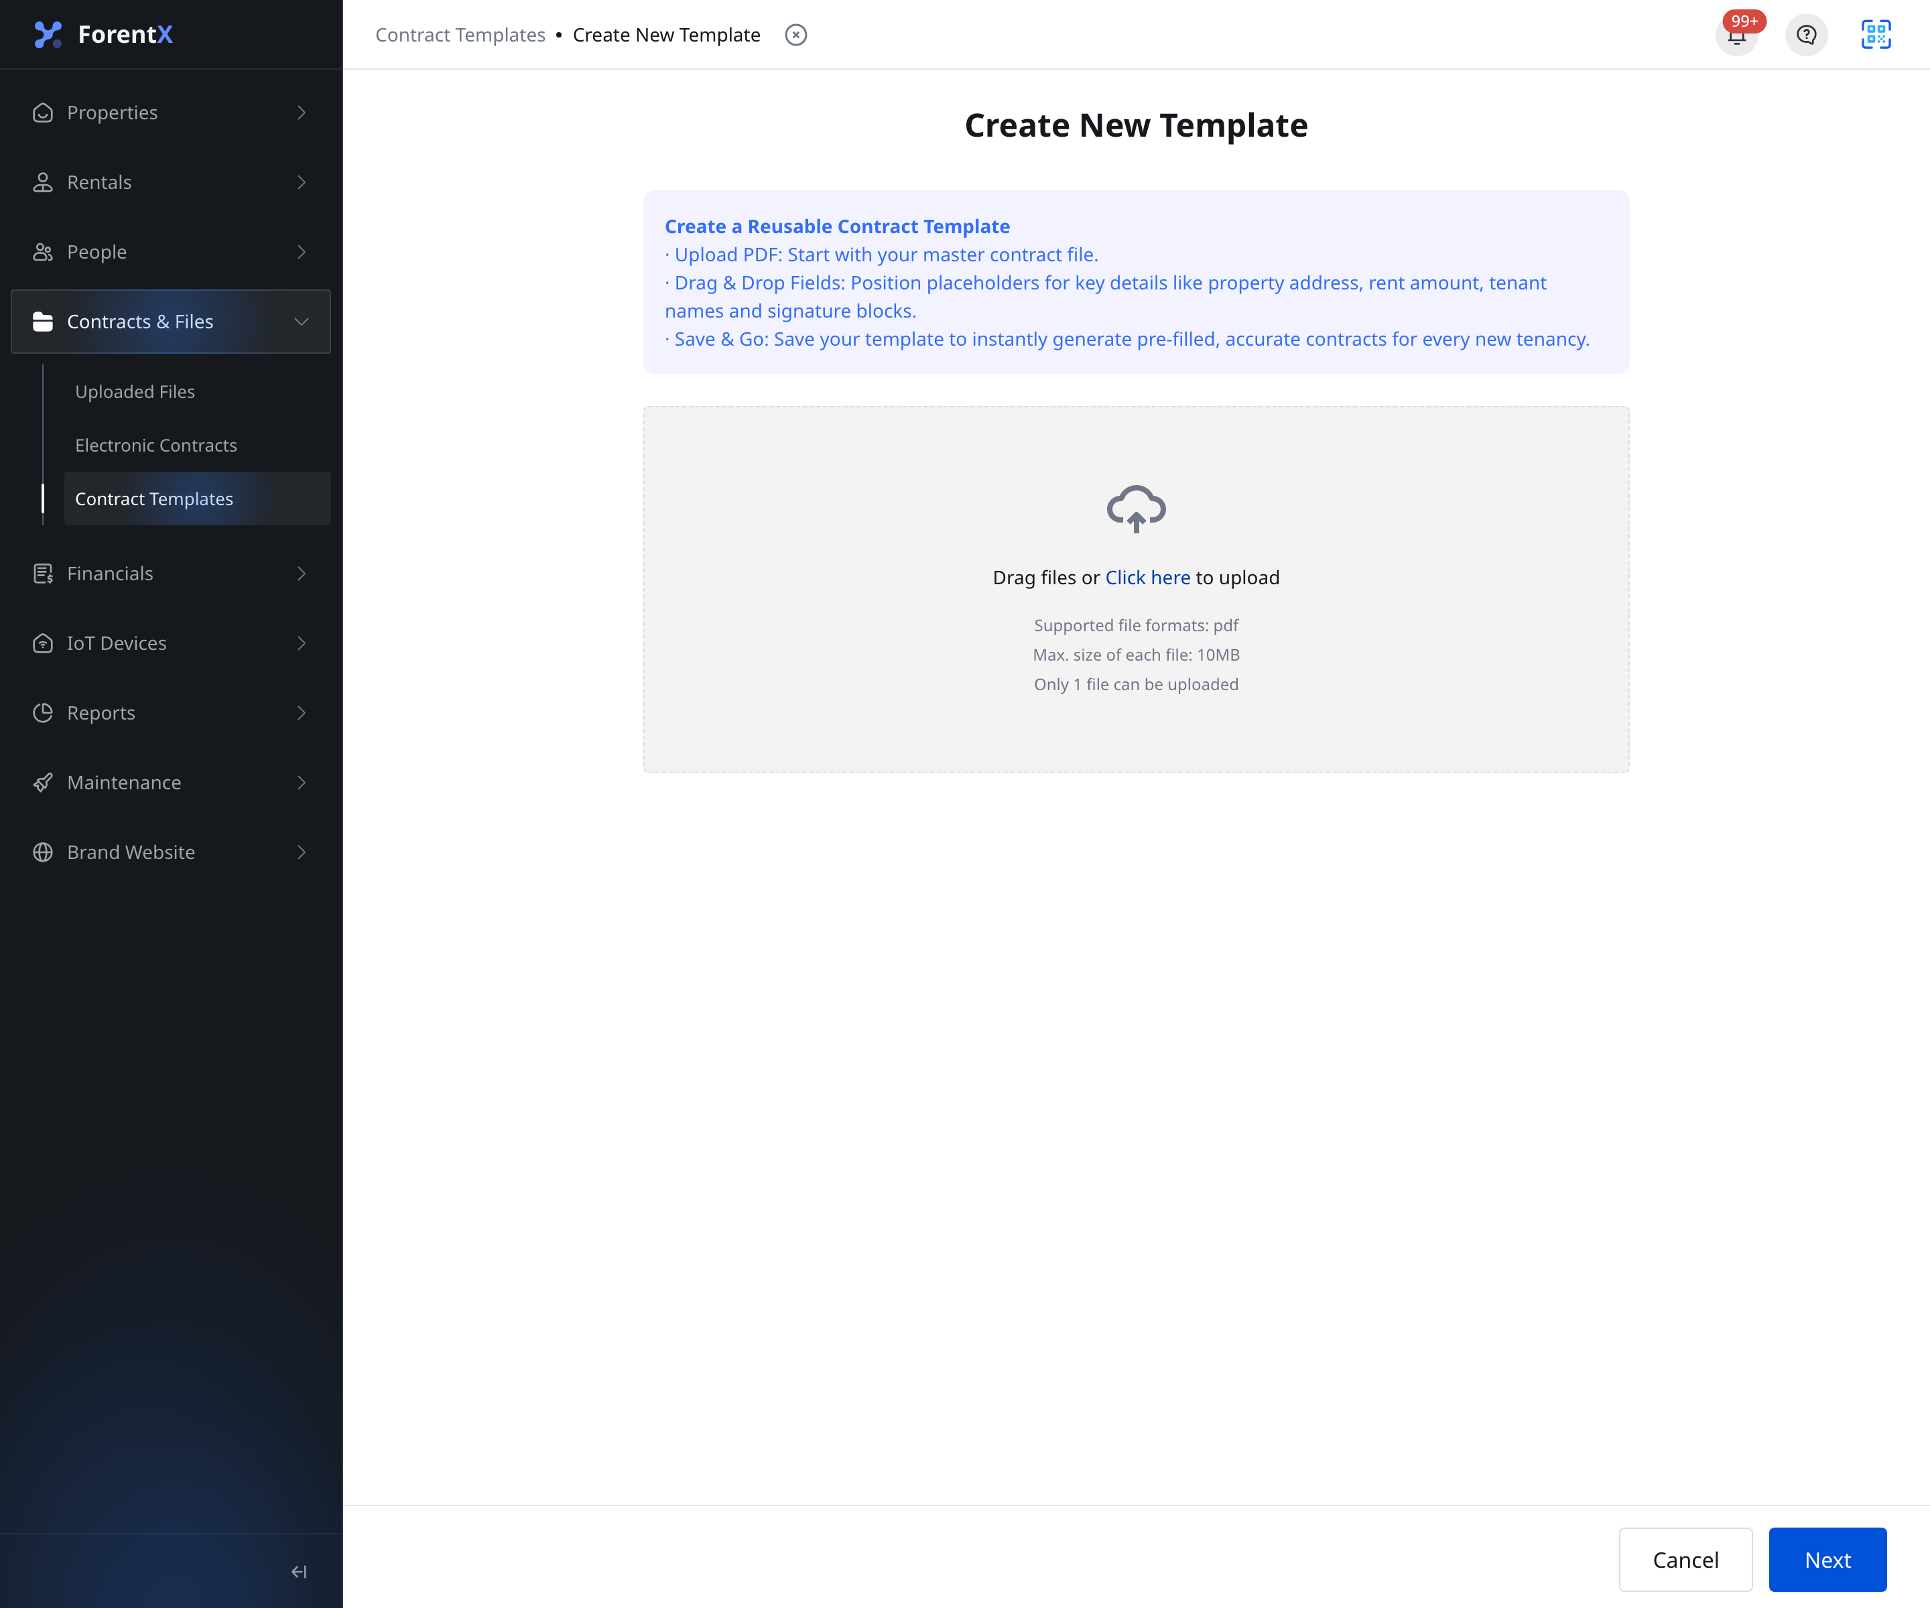Screen dimensions: 1930x1608
Task: Click 'Only 1 file can be uploaded' text
Action: click(1136, 683)
